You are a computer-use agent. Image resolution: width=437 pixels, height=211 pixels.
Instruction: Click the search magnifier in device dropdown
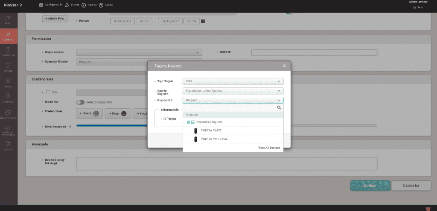click(279, 108)
